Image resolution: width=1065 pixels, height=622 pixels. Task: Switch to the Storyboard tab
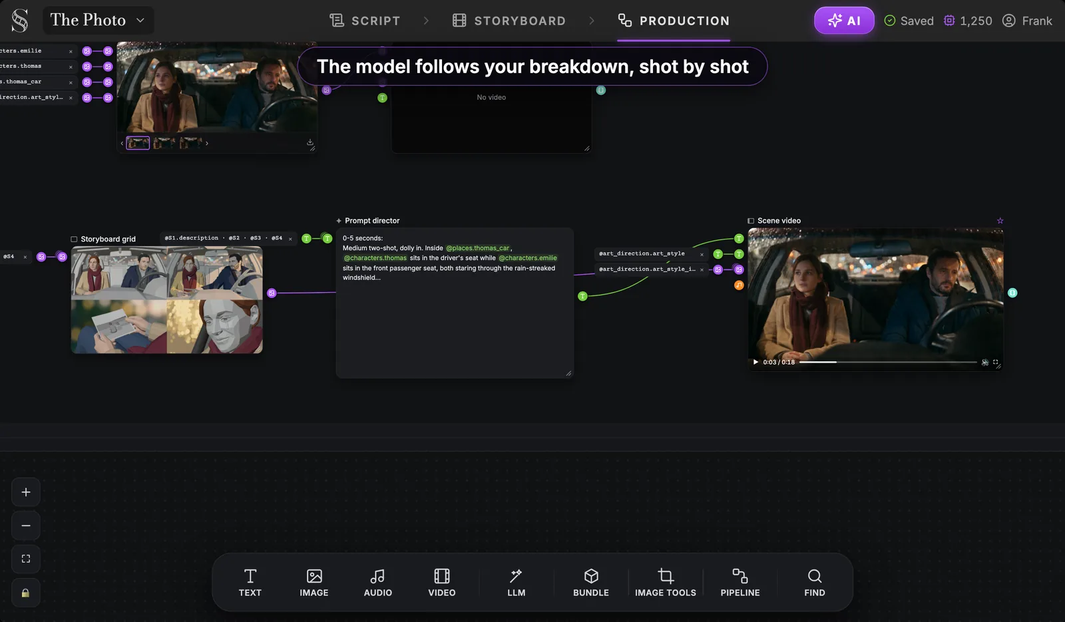point(509,21)
